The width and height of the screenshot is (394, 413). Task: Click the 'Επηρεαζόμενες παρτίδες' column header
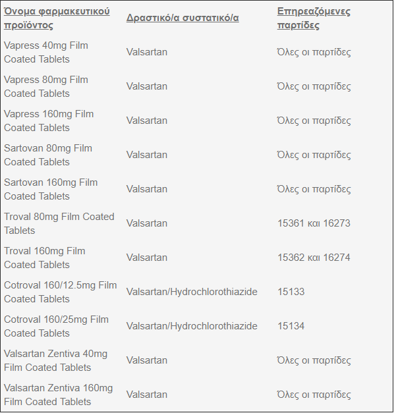(314, 18)
